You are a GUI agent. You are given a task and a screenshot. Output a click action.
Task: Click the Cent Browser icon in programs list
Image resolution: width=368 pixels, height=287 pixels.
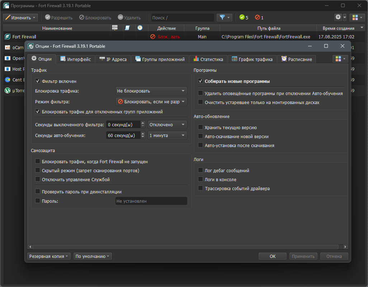tap(8, 80)
